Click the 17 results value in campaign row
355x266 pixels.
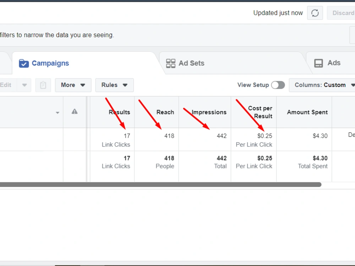click(x=127, y=136)
